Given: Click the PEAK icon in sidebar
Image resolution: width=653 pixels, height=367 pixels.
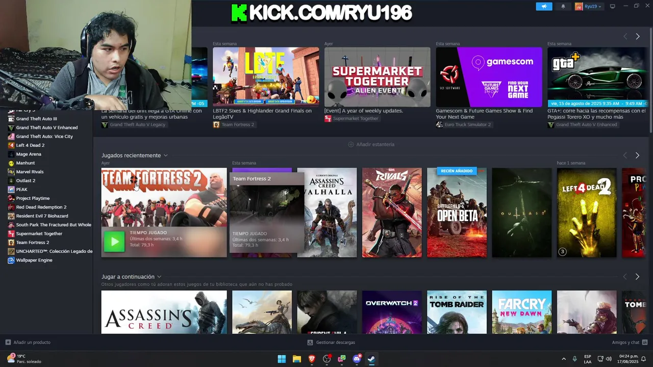Looking at the screenshot, I should pyautogui.click(x=11, y=190).
